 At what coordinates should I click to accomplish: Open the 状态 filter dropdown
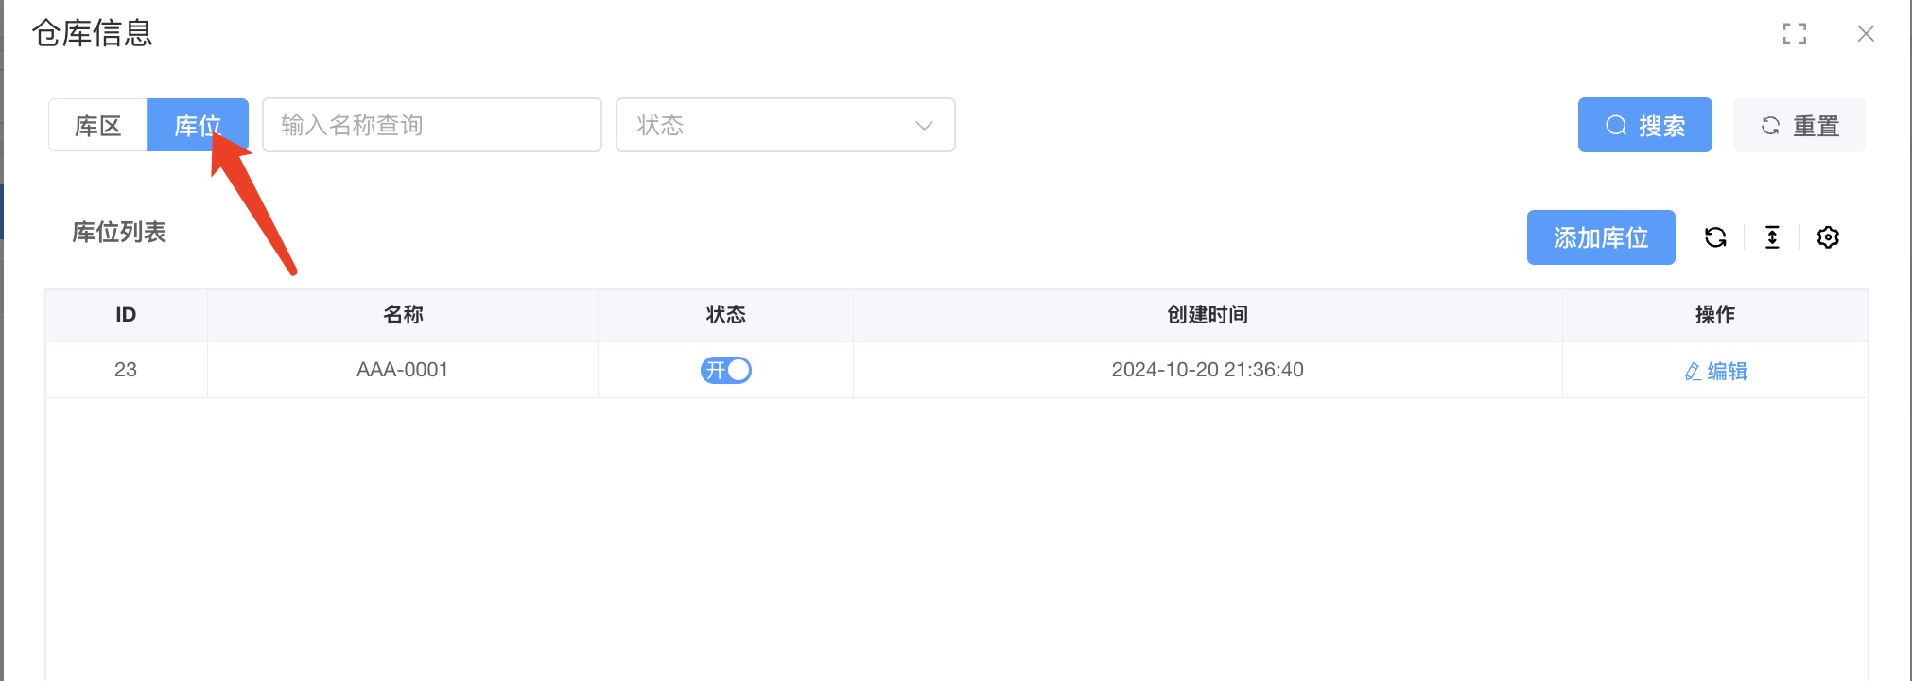coord(785,125)
